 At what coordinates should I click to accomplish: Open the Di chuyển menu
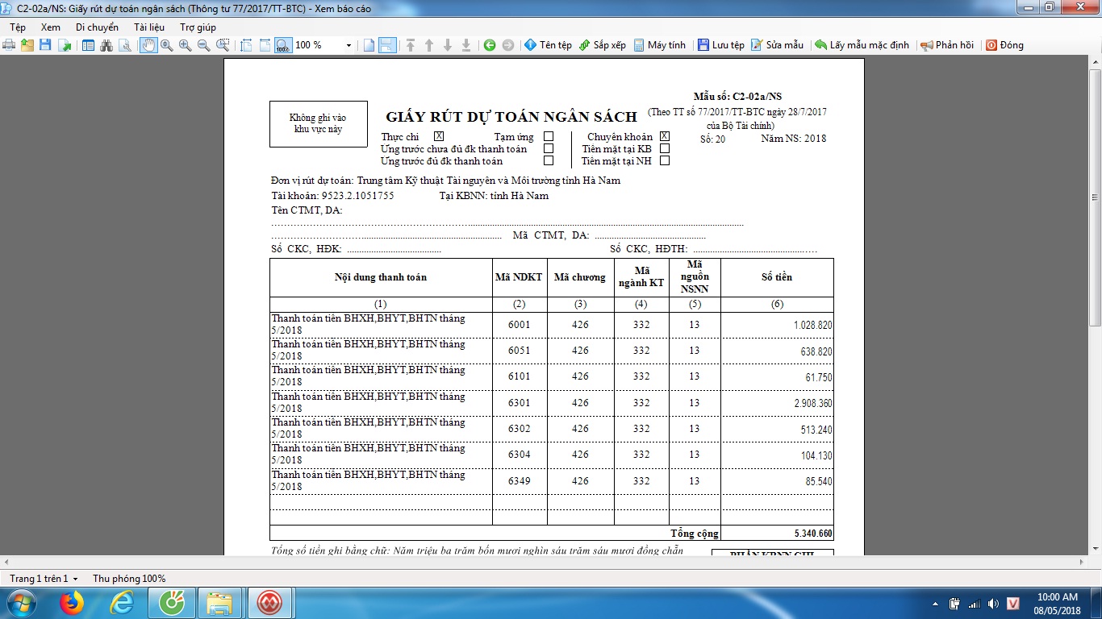(x=97, y=27)
